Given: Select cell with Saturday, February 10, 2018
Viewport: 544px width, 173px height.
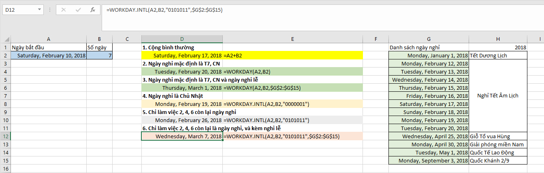Looking at the screenshot, I should 49,55.
